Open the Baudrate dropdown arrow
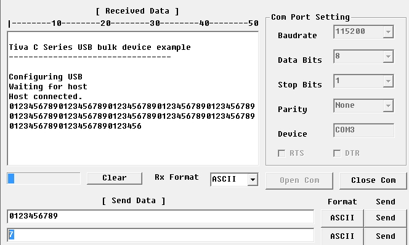This screenshot has width=409, height=245. [x=388, y=32]
